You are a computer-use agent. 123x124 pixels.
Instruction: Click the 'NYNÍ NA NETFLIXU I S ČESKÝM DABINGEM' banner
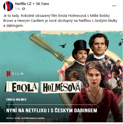coord(51,110)
